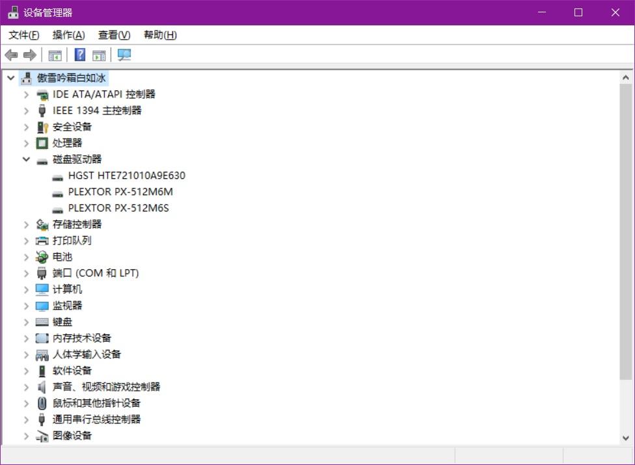Click the battery icon beside 电池
Image resolution: width=635 pixels, height=465 pixels.
click(41, 256)
